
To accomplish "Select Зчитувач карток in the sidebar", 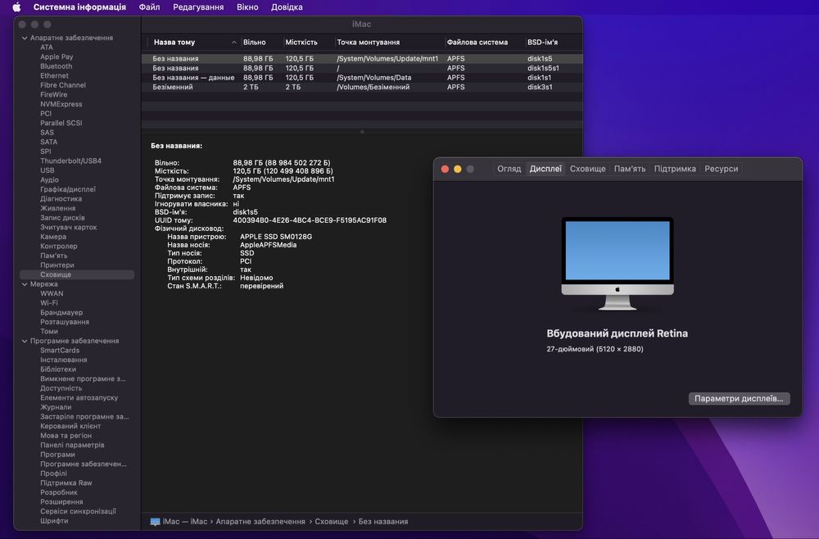I will pos(69,227).
